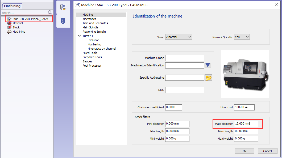Select Kinematics in the settings list
The height and width of the screenshot is (158, 282).
click(x=89, y=19)
